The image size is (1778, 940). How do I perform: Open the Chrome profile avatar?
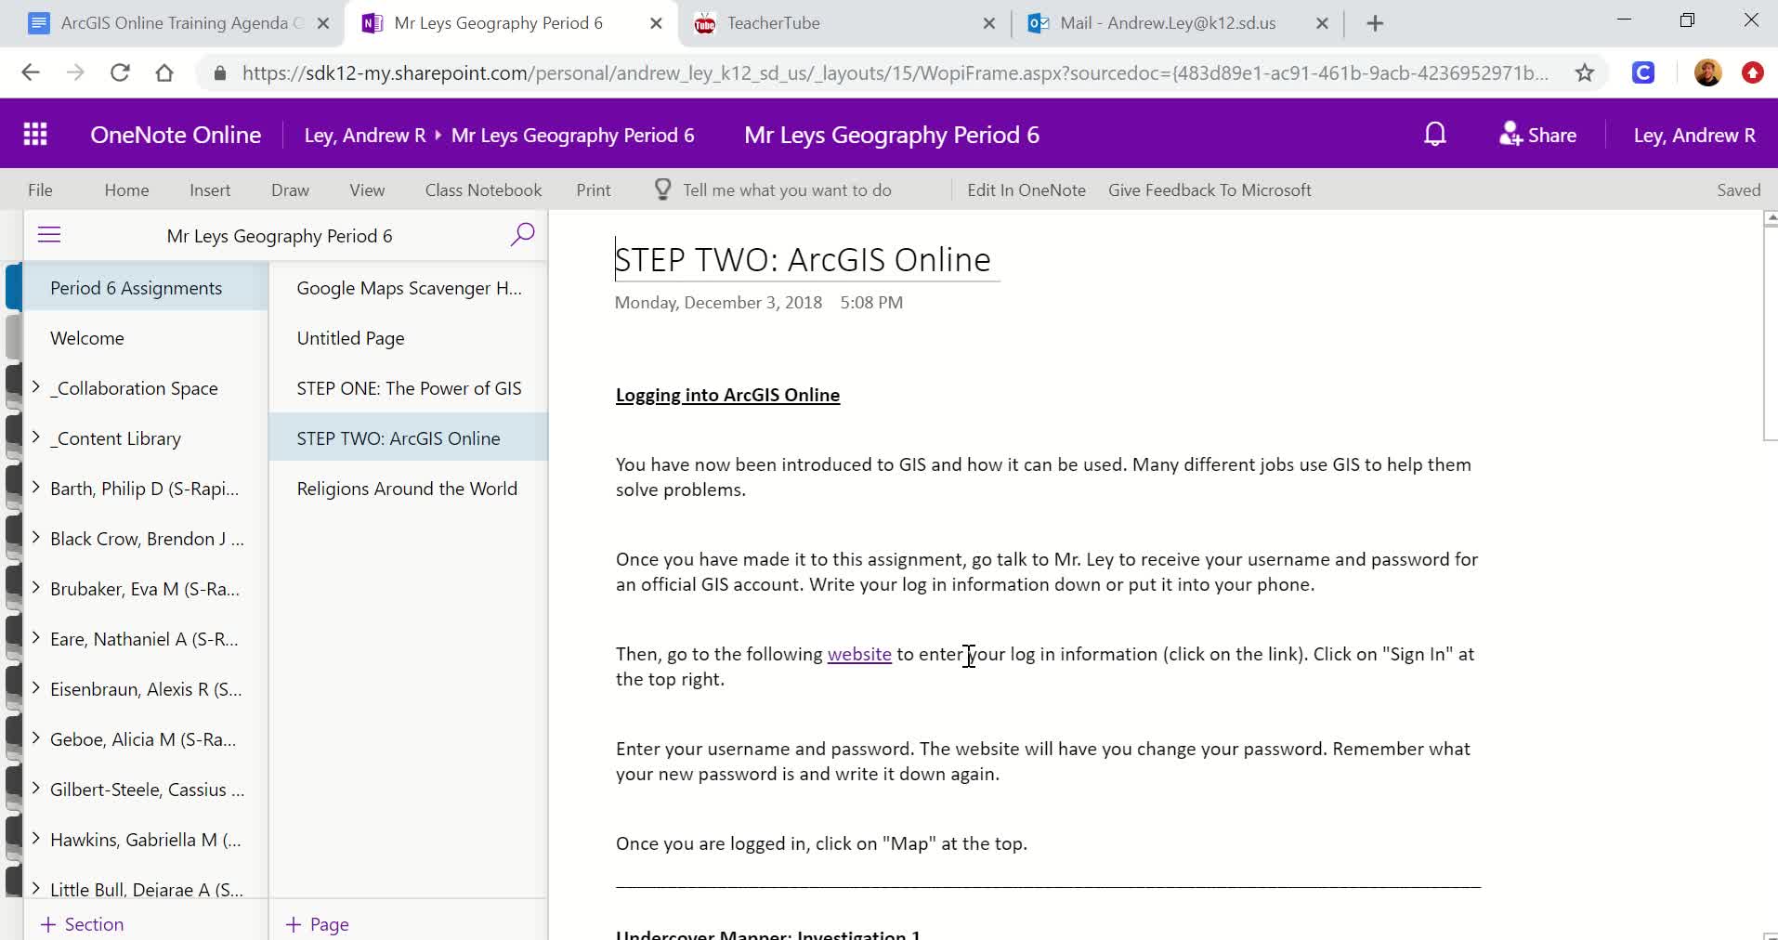point(1707,72)
